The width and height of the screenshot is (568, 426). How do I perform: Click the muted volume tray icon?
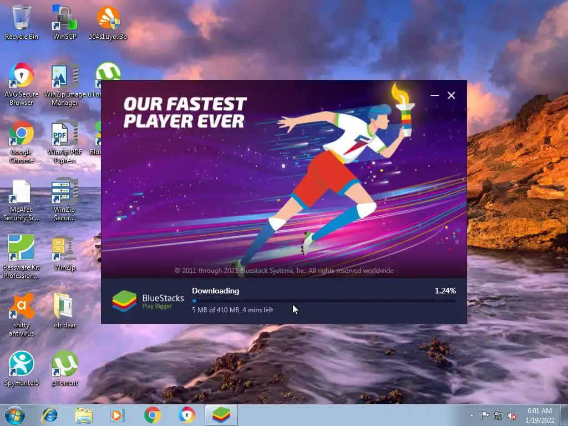pyautogui.click(x=512, y=415)
